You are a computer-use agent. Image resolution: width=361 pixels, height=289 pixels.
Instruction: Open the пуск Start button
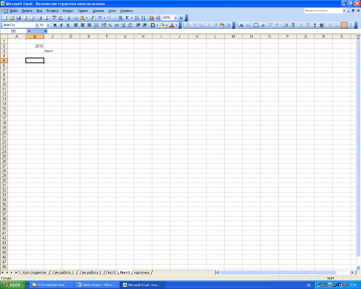[x=13, y=285]
